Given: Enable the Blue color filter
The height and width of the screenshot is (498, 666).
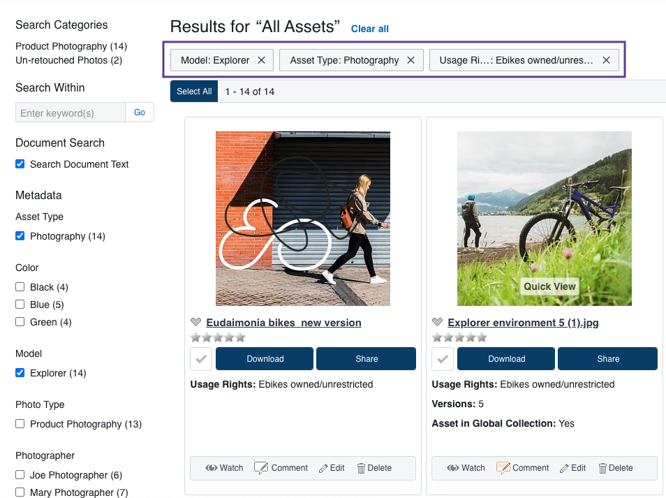Looking at the screenshot, I should click(20, 305).
